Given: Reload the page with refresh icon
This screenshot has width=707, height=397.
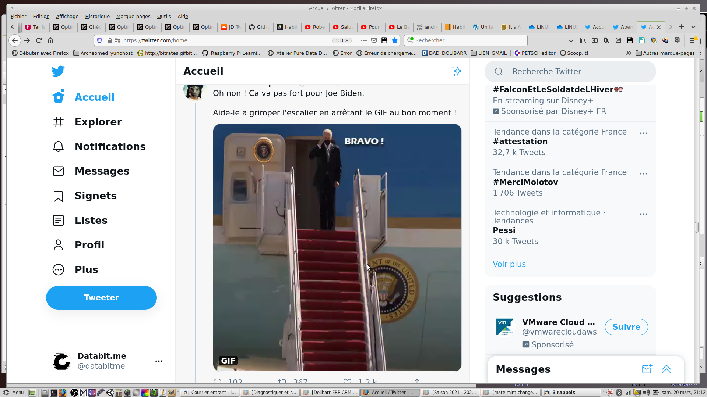Looking at the screenshot, I should pos(39,40).
